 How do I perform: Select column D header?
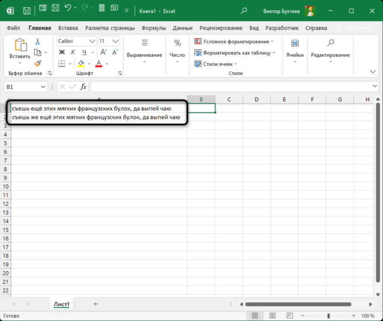point(257,100)
